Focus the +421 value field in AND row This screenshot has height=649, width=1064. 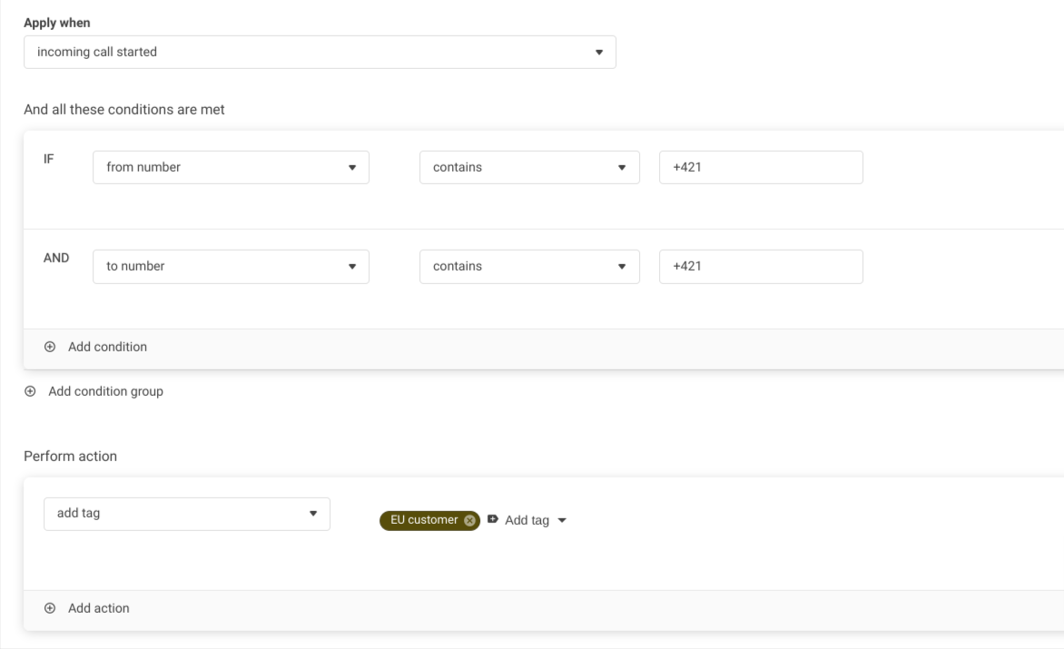tap(760, 267)
